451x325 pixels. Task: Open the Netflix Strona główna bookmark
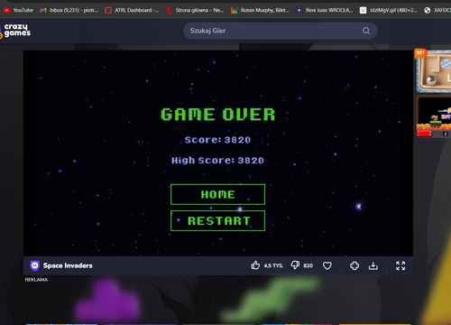click(195, 10)
